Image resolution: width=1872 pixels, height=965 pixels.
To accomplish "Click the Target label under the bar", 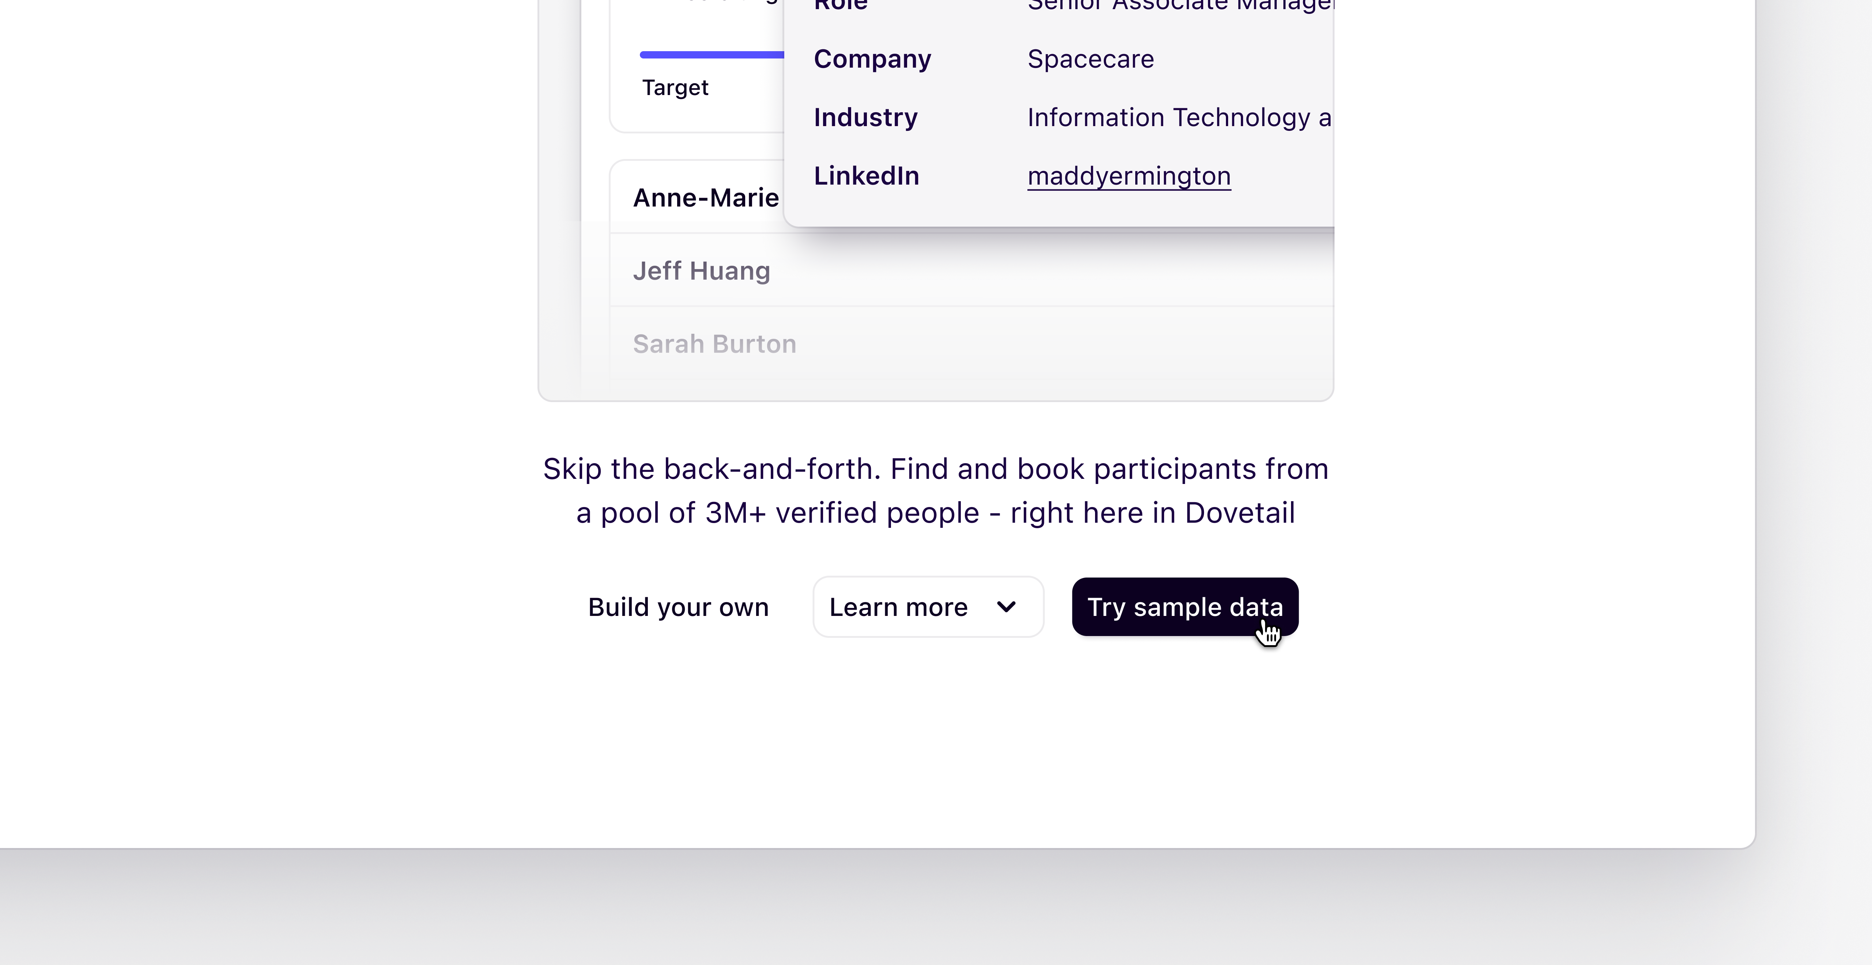I will tap(675, 87).
